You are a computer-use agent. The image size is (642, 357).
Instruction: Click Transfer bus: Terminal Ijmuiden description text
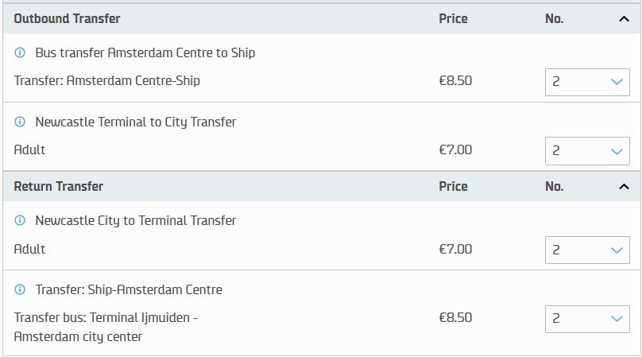tap(106, 327)
